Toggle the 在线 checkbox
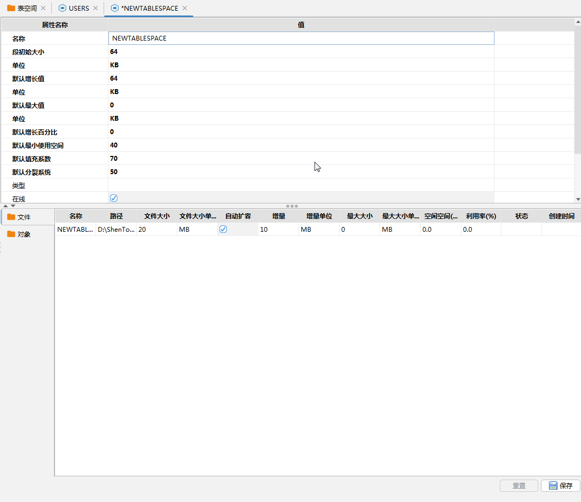This screenshot has height=502, width=581. point(114,198)
